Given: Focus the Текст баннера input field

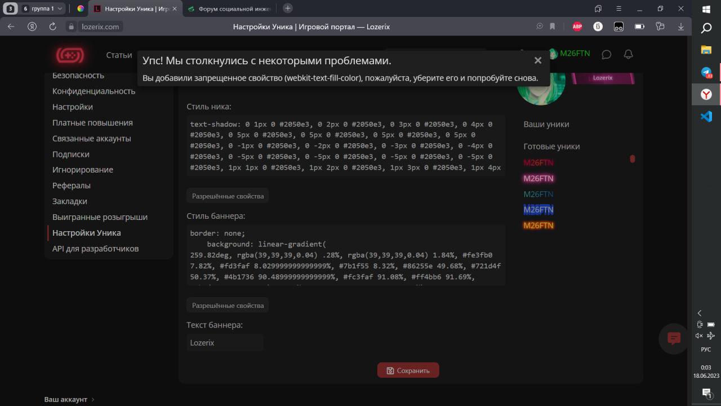Looking at the screenshot, I should click(225, 343).
